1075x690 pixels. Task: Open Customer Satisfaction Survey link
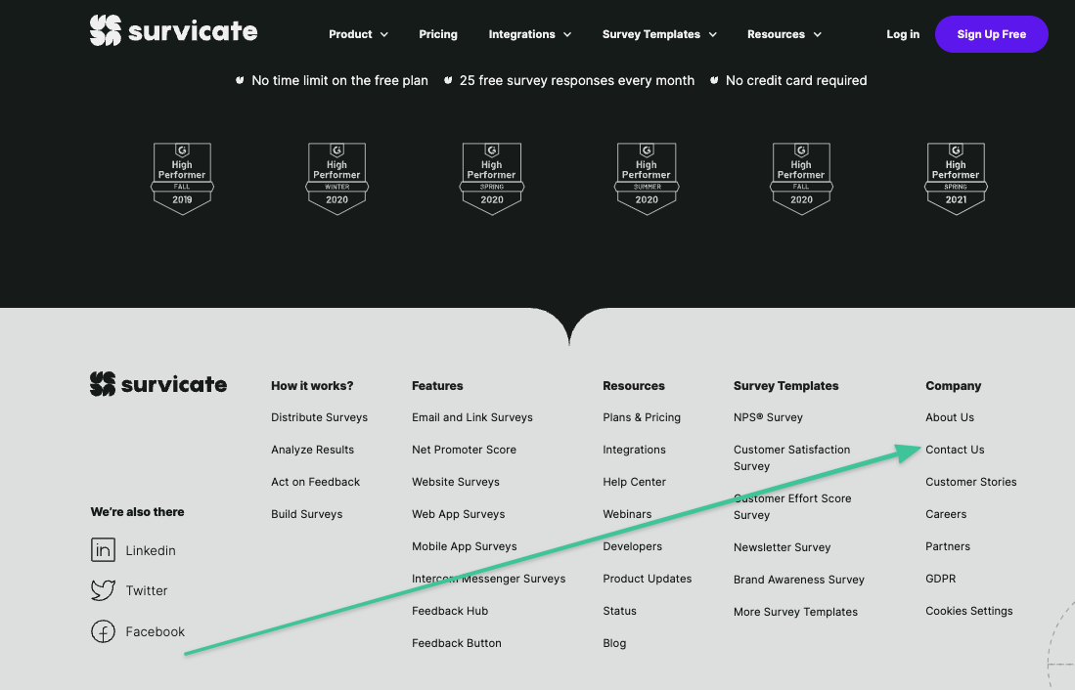click(792, 457)
